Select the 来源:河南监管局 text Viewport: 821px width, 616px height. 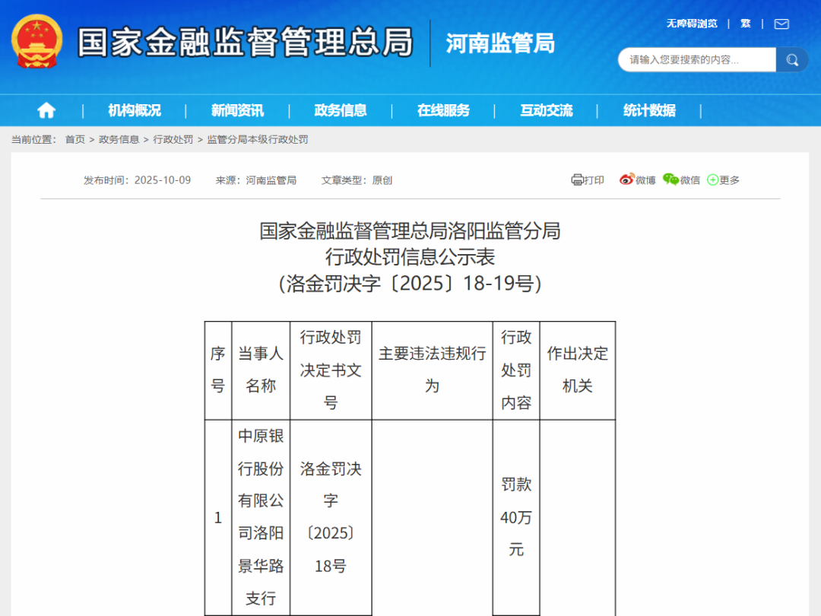pyautogui.click(x=256, y=180)
